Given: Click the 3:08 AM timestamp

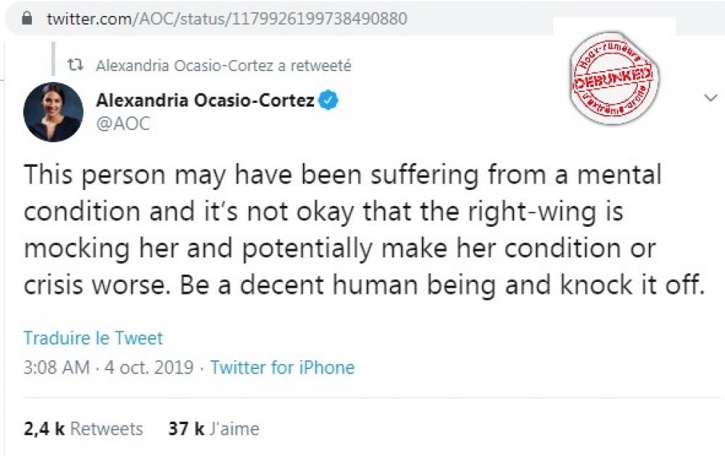Looking at the screenshot, I should click(x=57, y=368).
